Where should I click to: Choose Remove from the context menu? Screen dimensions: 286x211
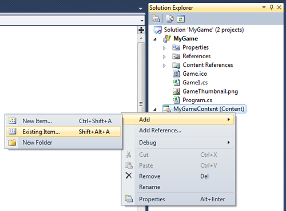pyautogui.click(x=178, y=176)
